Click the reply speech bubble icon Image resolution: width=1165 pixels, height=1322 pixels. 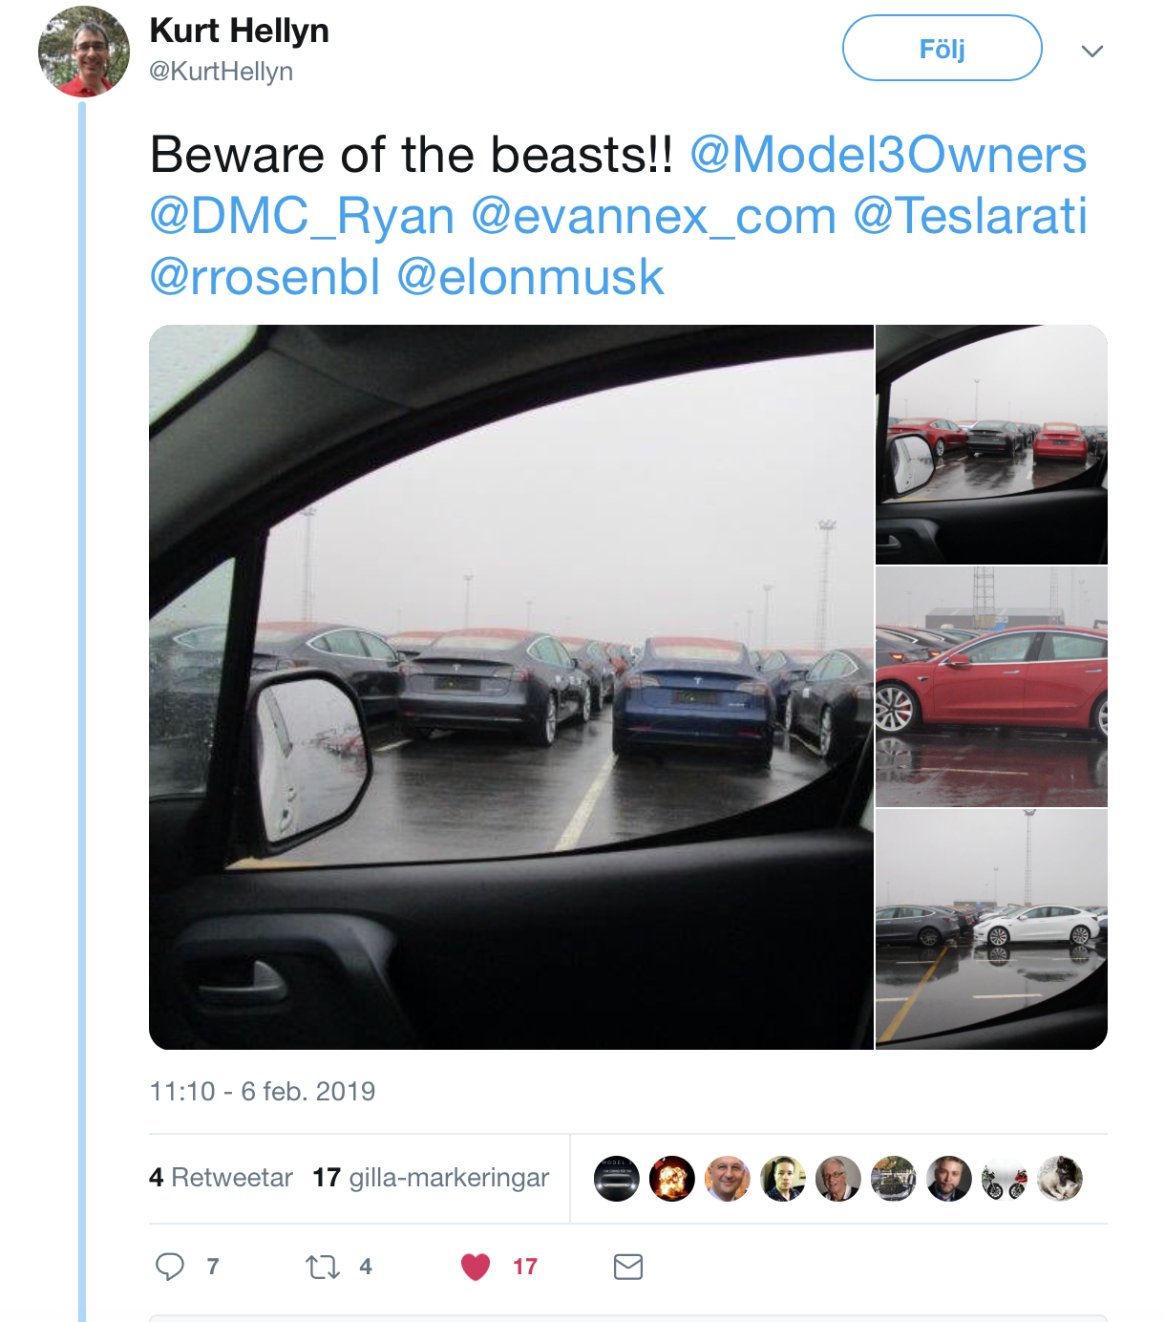tap(170, 1267)
